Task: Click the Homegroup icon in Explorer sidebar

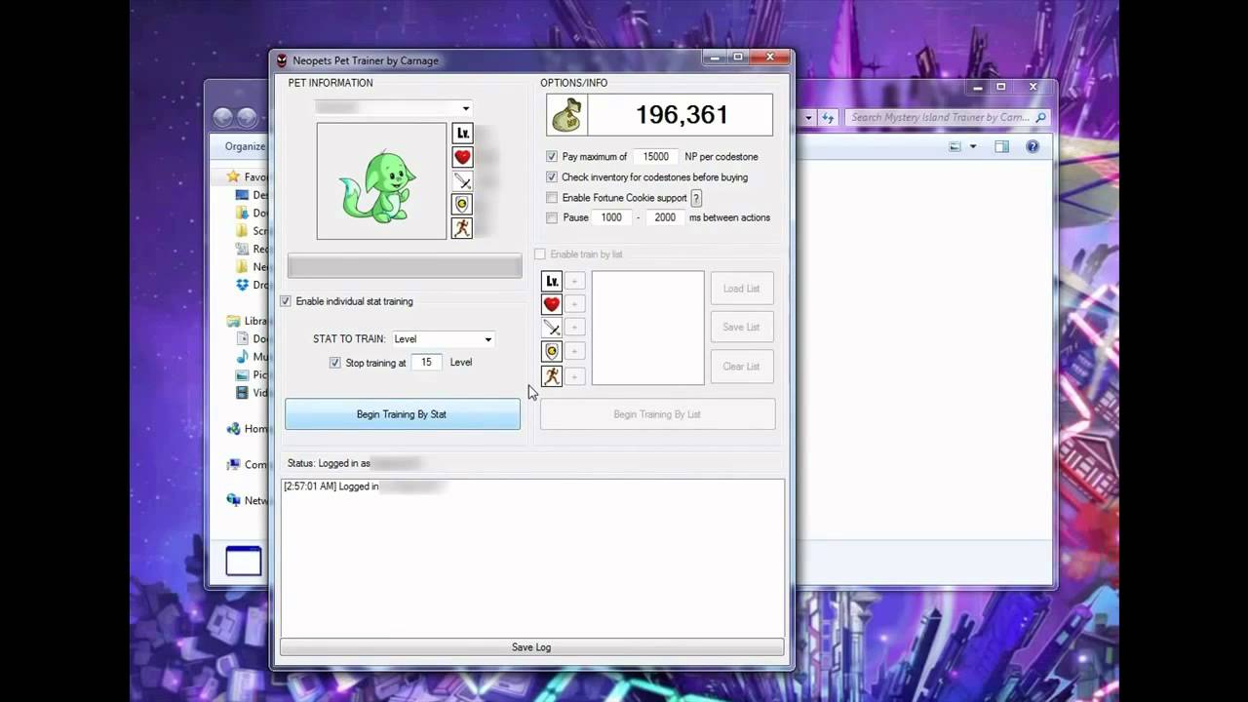Action: point(233,429)
